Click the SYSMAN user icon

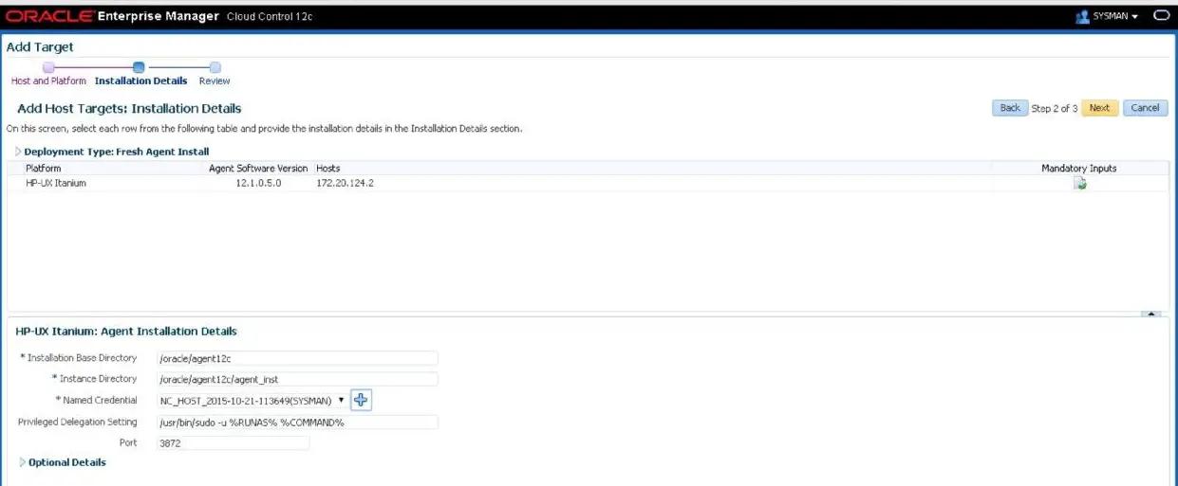pyautogui.click(x=1082, y=17)
